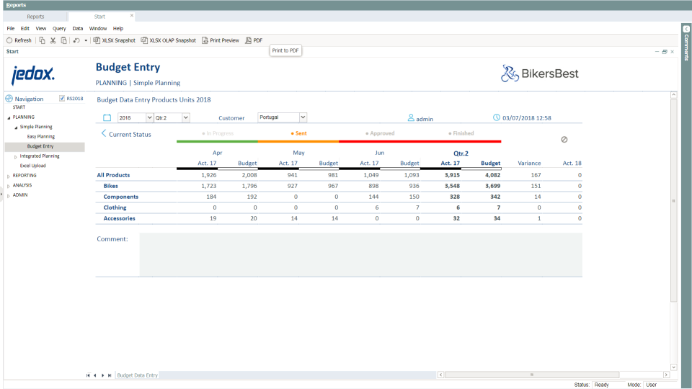Click the Cut scissors icon
692x389 pixels.
click(x=53, y=40)
